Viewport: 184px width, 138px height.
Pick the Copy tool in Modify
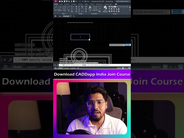tap(76, 9)
